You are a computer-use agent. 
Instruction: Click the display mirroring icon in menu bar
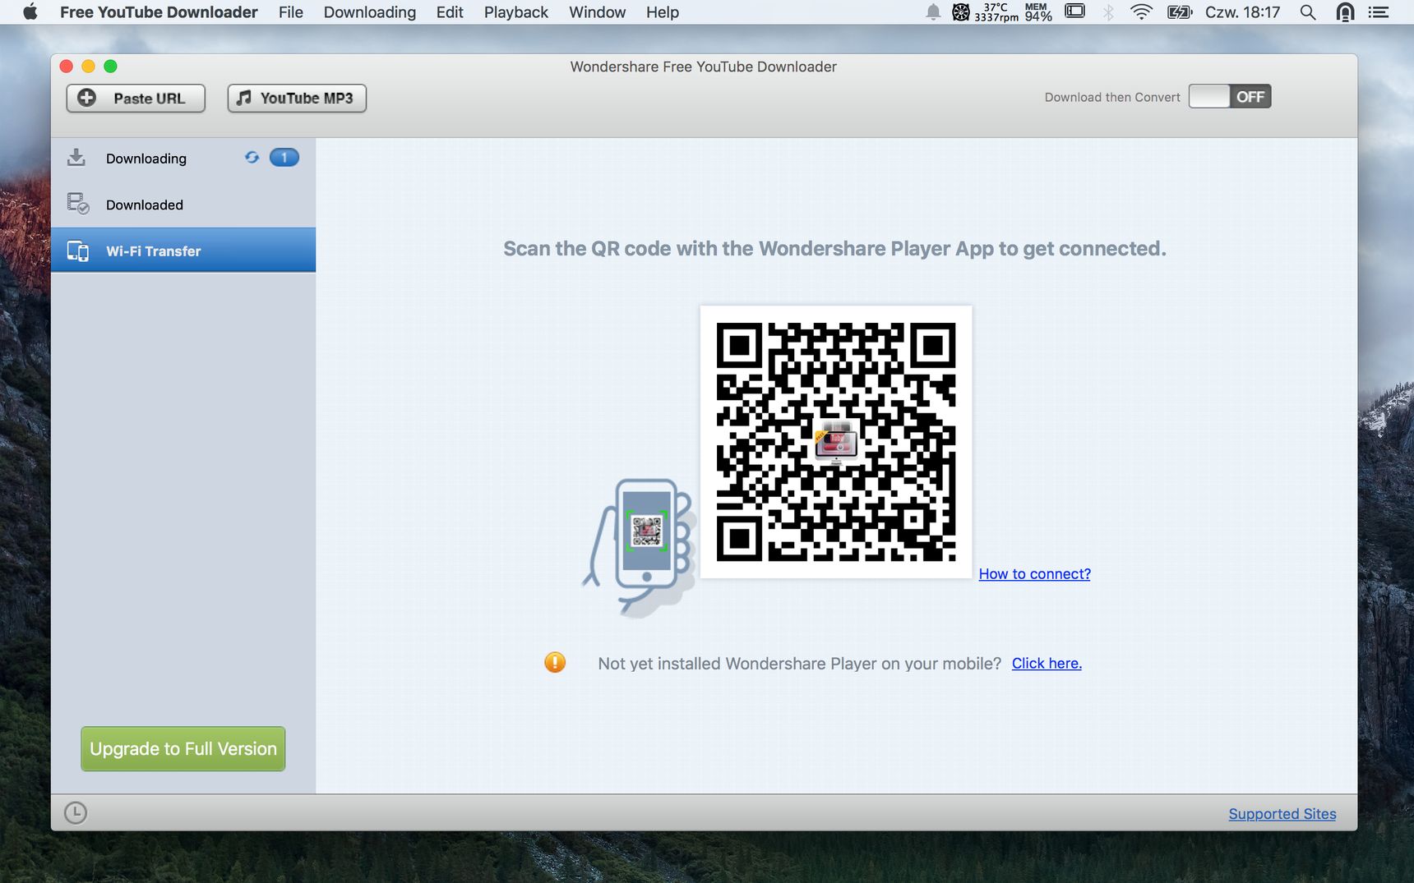(x=1075, y=11)
